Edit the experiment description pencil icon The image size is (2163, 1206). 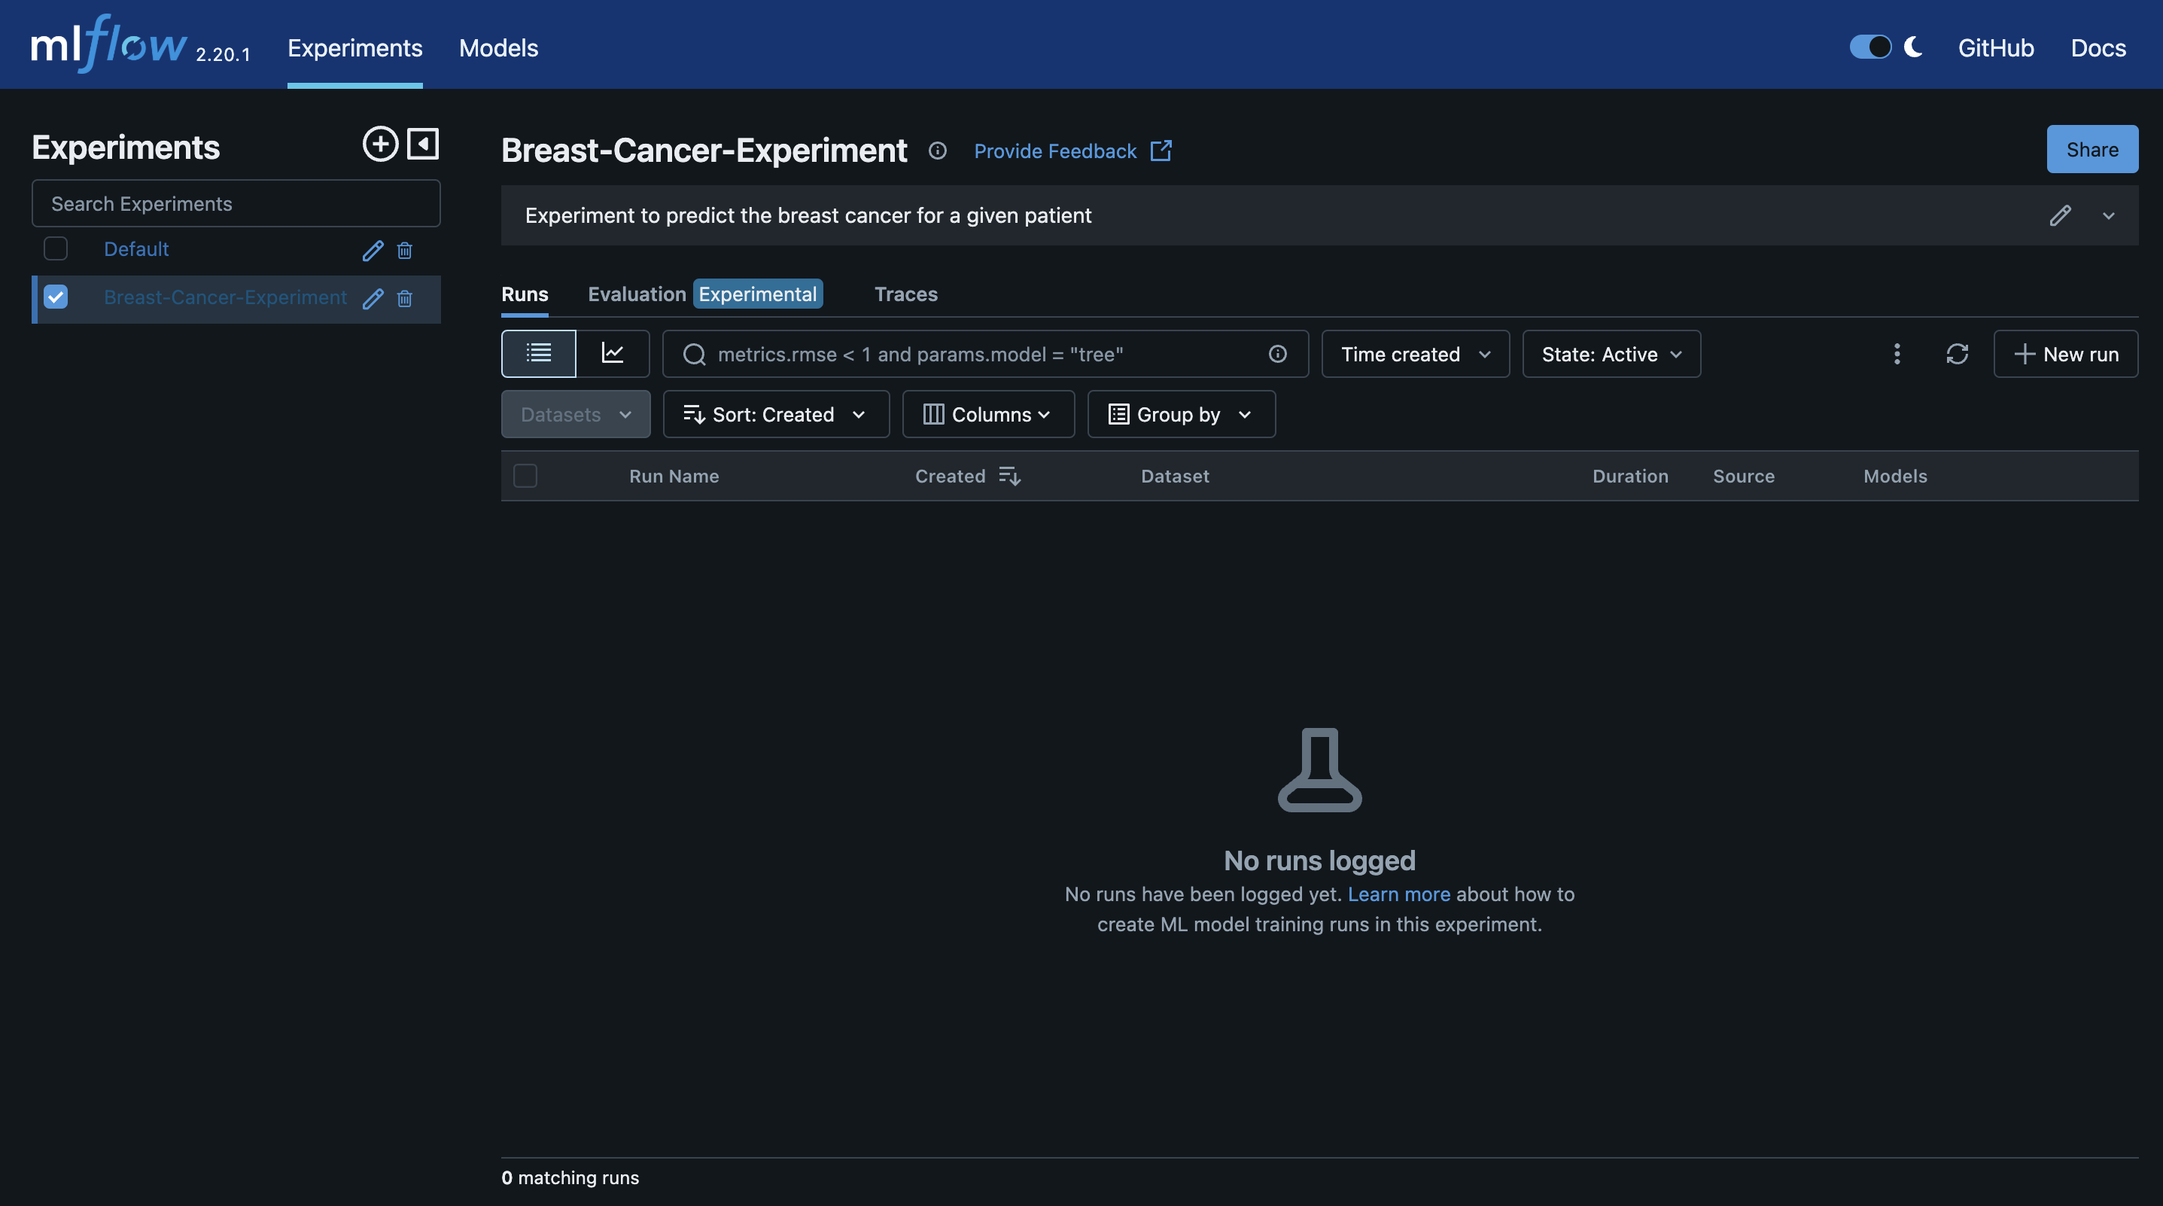pyautogui.click(x=2060, y=216)
